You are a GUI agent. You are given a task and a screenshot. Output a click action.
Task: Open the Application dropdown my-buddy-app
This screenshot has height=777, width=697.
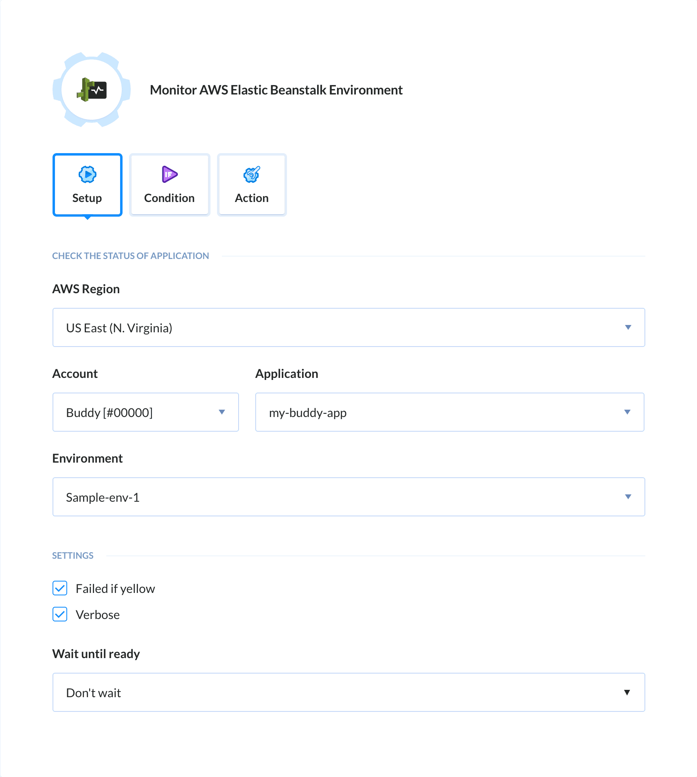tap(449, 412)
